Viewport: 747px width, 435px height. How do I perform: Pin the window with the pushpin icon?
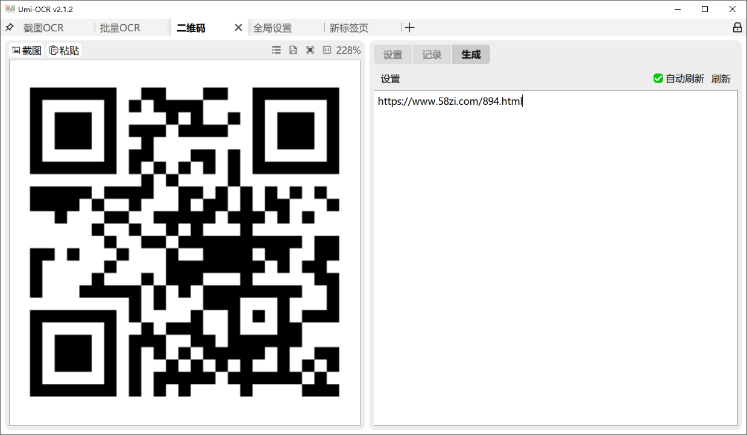tap(10, 28)
